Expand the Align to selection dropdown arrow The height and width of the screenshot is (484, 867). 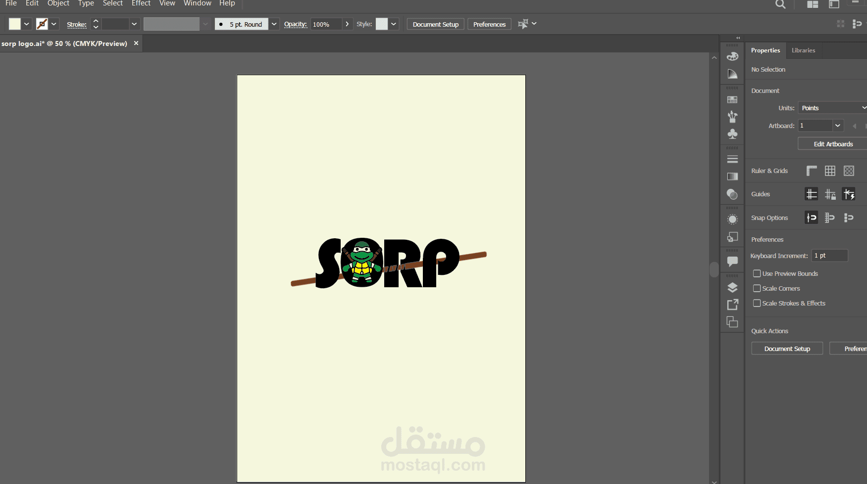click(x=534, y=24)
